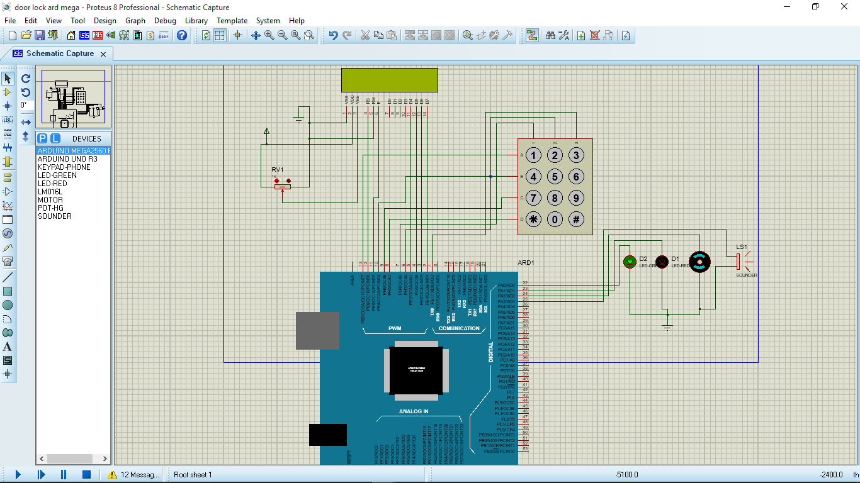860x483 pixels.
Task: Click the Undo arrow in toolbar
Action: tap(333, 35)
